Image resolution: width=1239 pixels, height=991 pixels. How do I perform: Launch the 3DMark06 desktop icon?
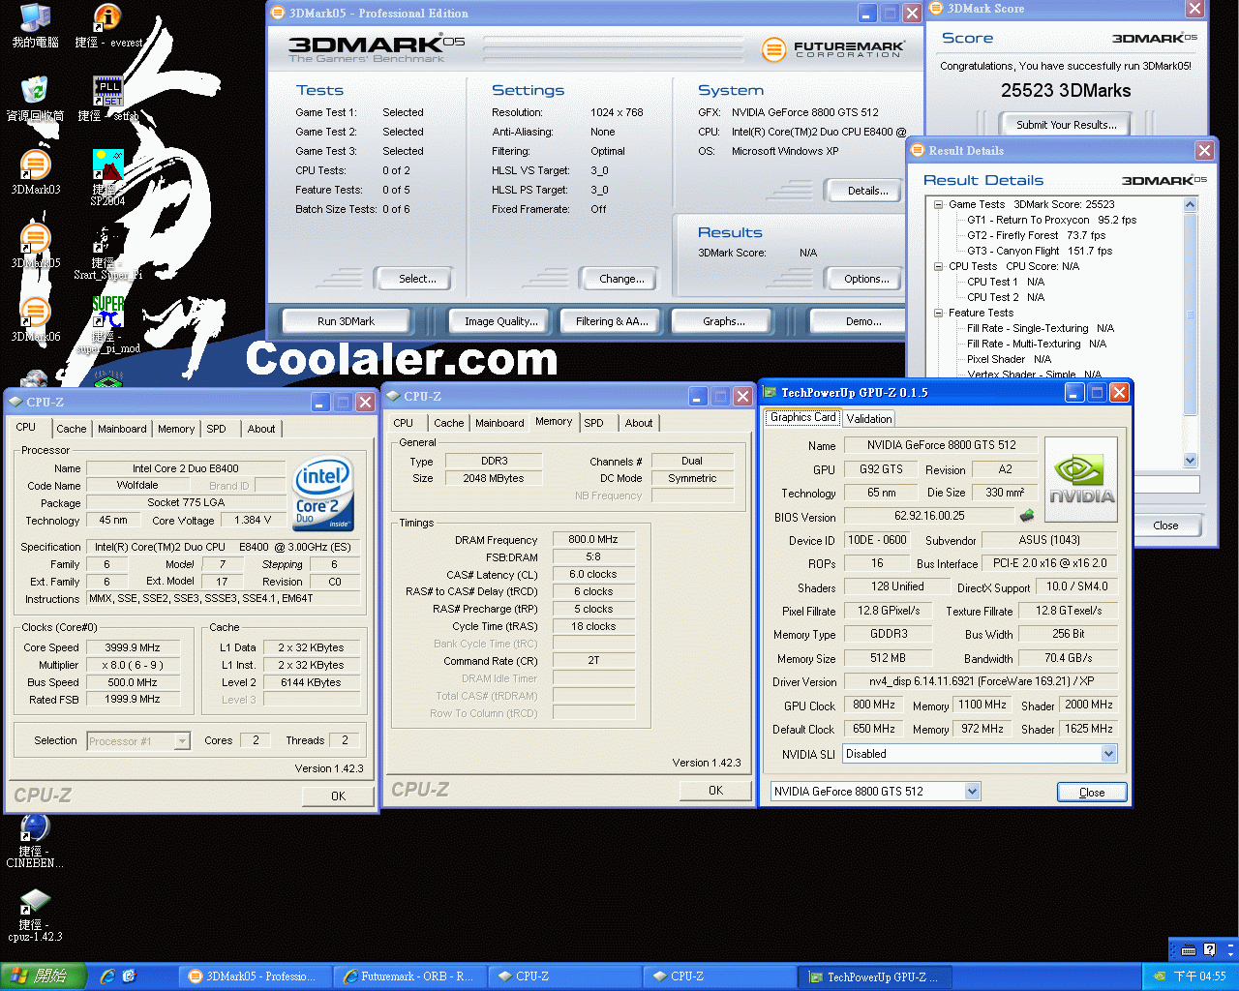pos(35,319)
